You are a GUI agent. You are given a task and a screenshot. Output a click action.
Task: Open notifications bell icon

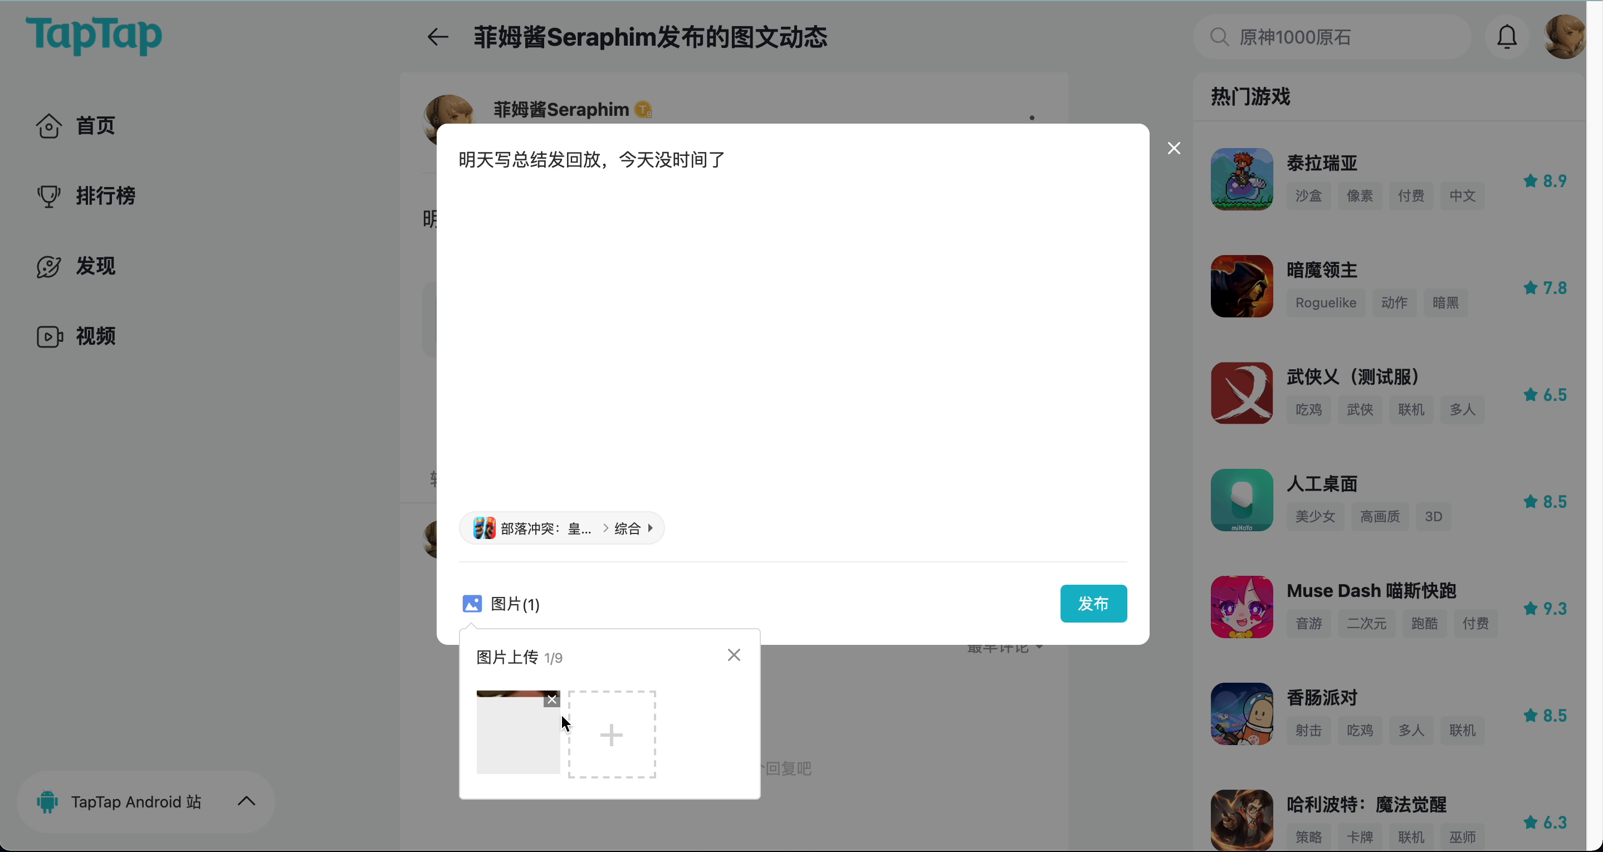coord(1507,37)
